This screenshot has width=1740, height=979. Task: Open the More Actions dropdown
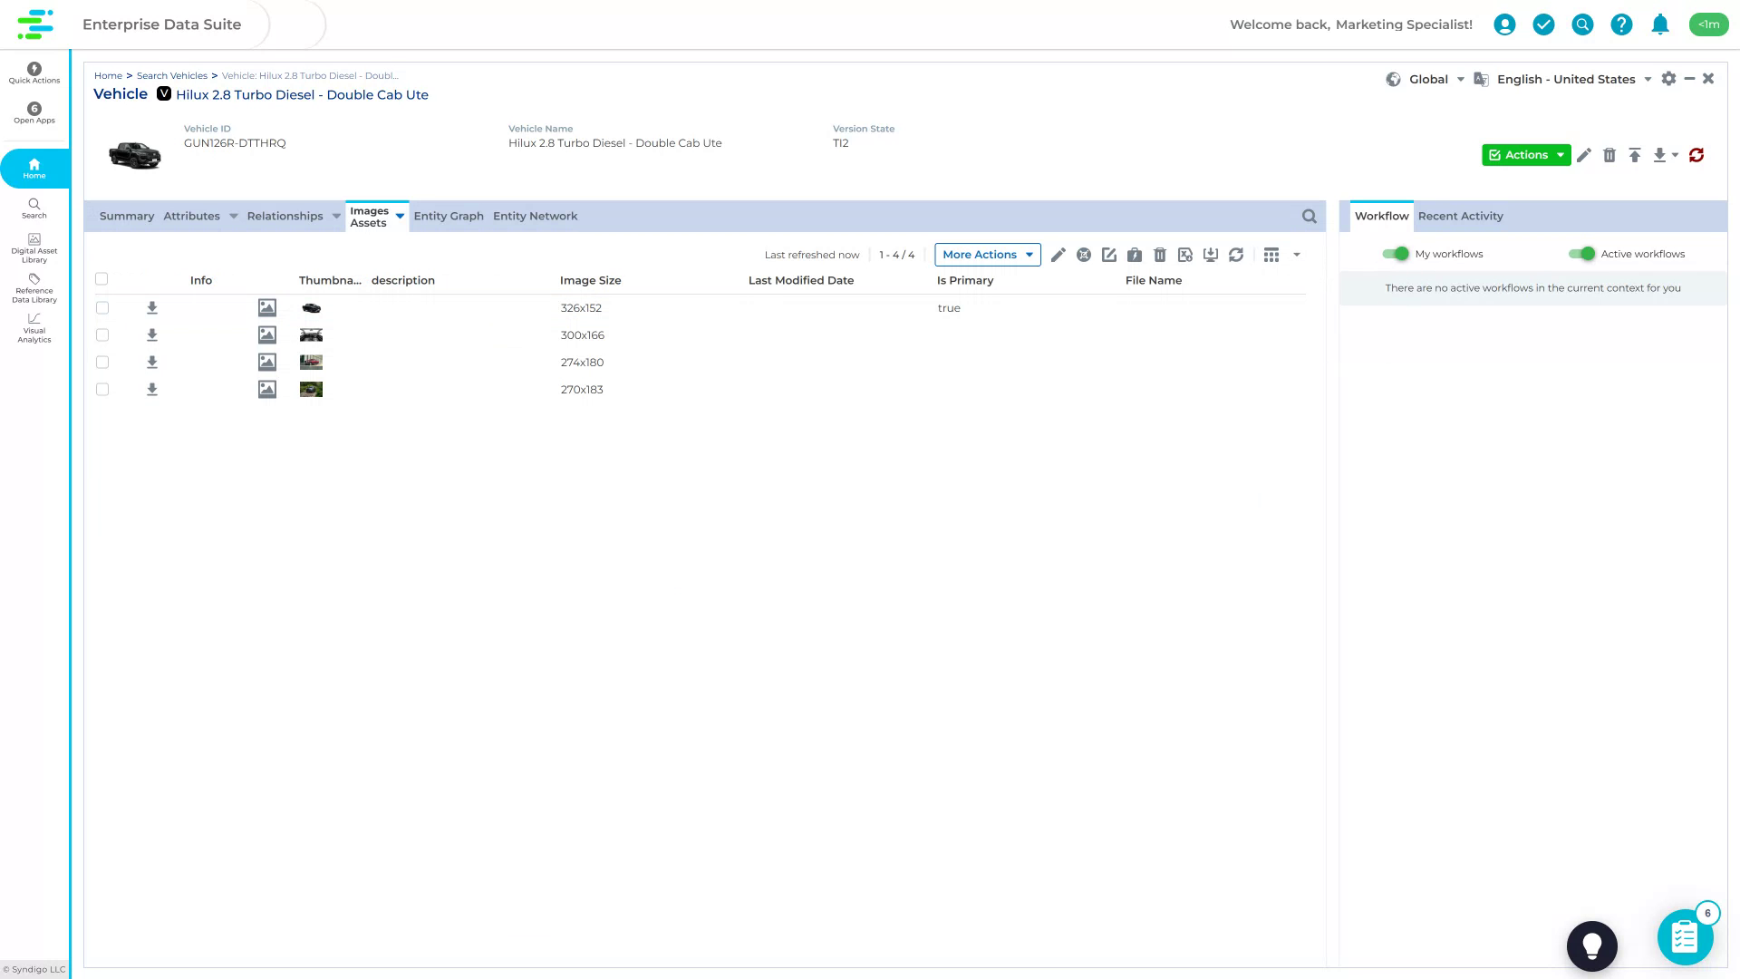(x=987, y=255)
